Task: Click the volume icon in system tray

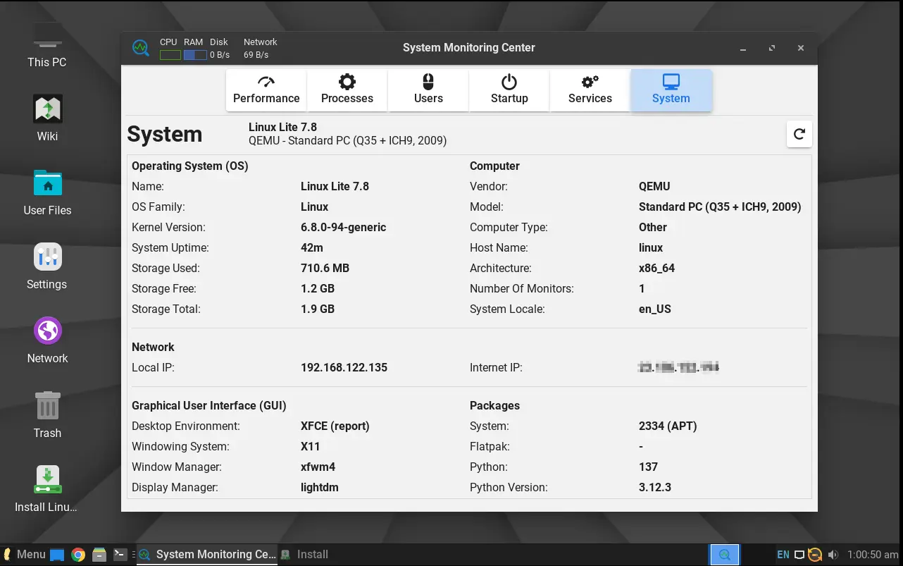Action: (833, 555)
